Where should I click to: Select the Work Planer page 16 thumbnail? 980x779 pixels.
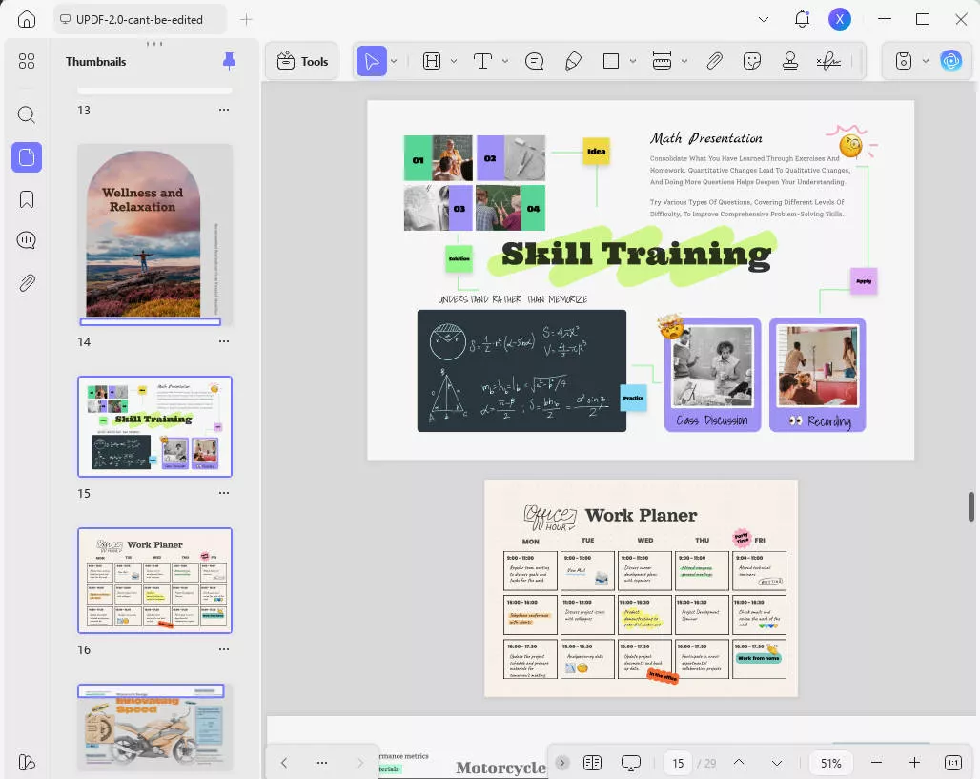tap(154, 580)
